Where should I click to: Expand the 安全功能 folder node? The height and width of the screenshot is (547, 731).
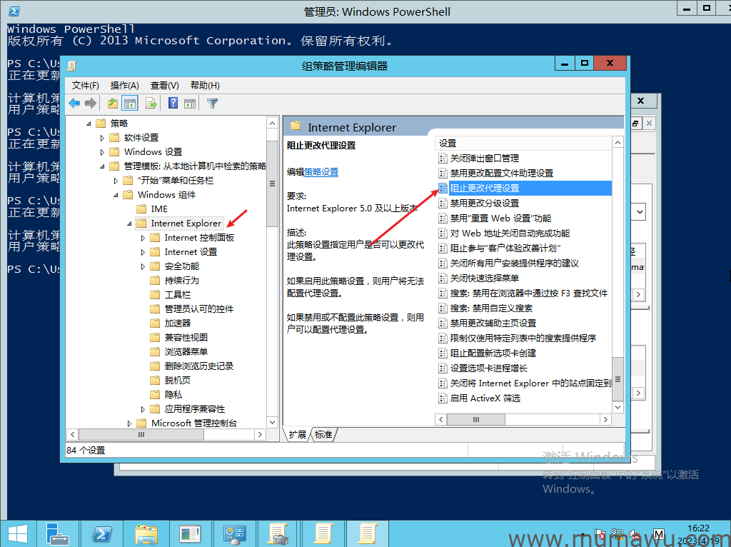[143, 266]
